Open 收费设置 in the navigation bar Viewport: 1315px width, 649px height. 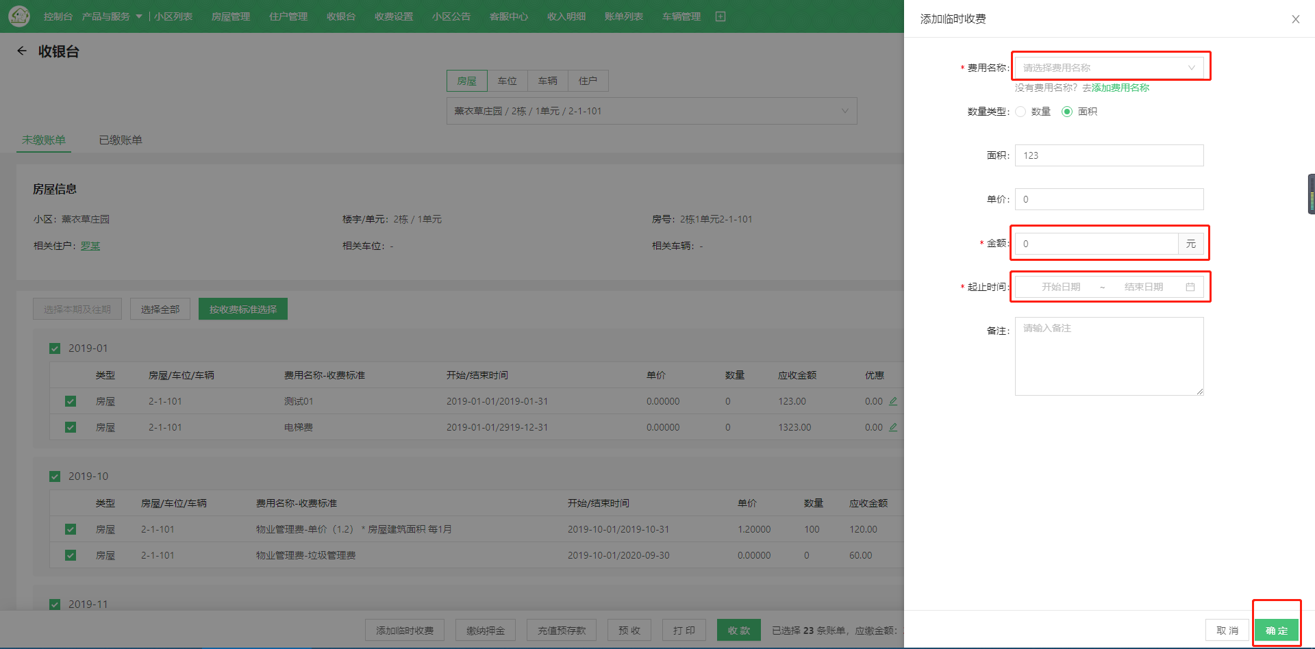(394, 16)
